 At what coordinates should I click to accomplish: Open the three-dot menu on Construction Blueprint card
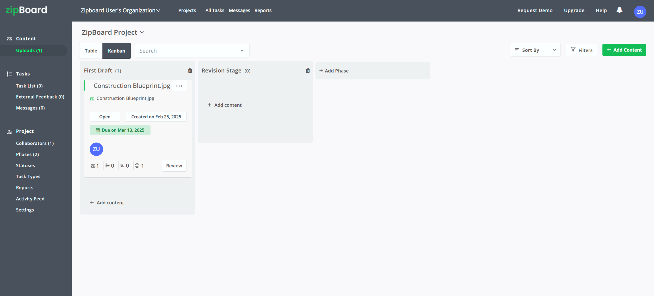point(179,86)
